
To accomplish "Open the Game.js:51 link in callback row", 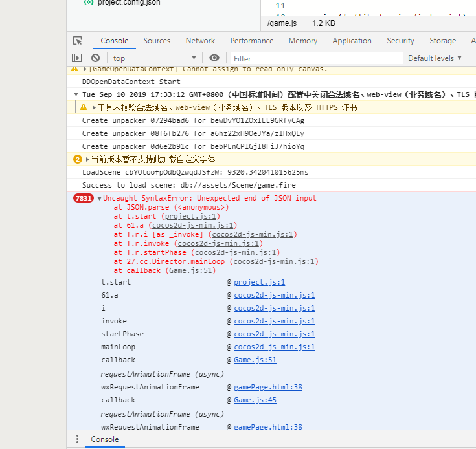I will 255,360.
